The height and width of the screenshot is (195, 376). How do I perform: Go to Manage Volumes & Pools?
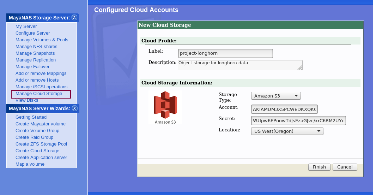42,40
